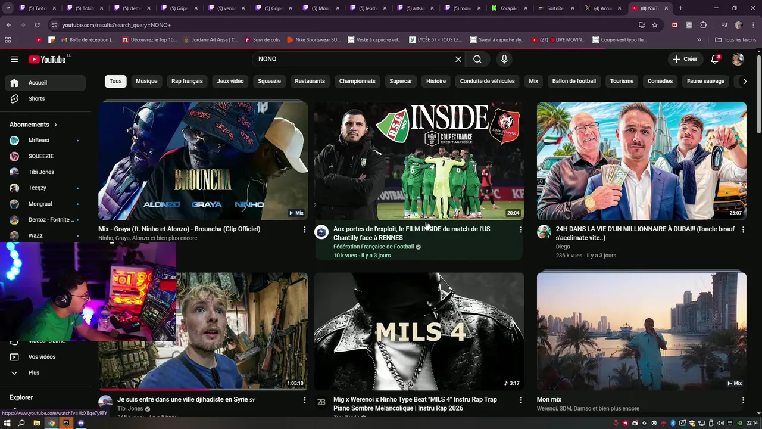
Task: Start voice search with the microphone
Action: [x=504, y=59]
